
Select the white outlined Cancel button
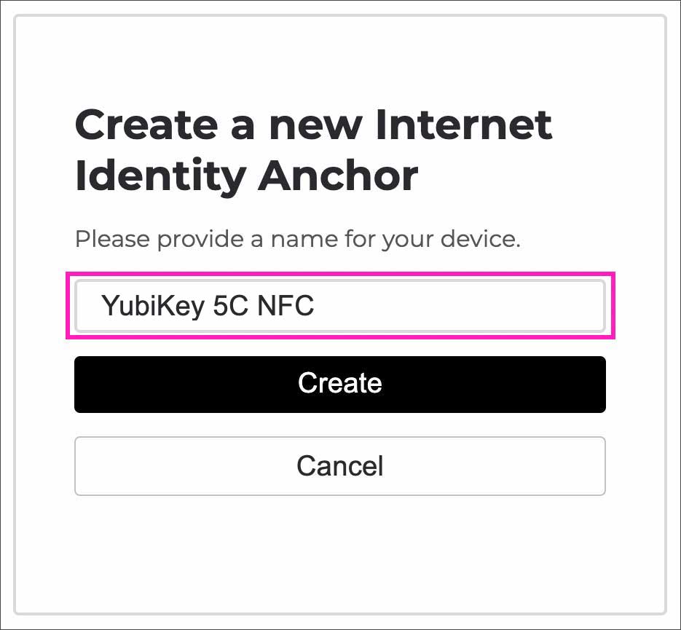(340, 466)
